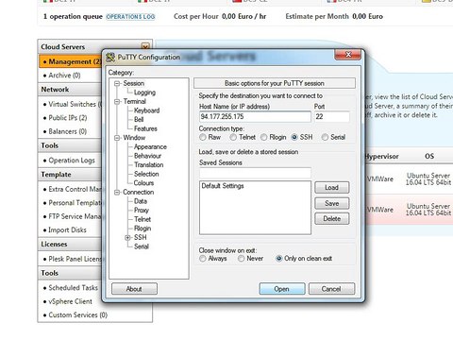Click the Open button to connect
The image size is (453, 340).
[x=282, y=289]
